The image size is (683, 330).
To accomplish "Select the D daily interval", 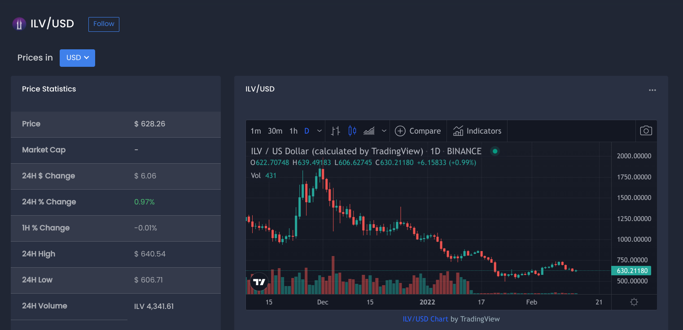I will tap(307, 131).
